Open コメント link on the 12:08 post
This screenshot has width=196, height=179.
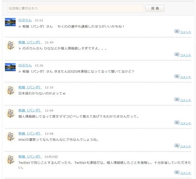(x=186, y=146)
